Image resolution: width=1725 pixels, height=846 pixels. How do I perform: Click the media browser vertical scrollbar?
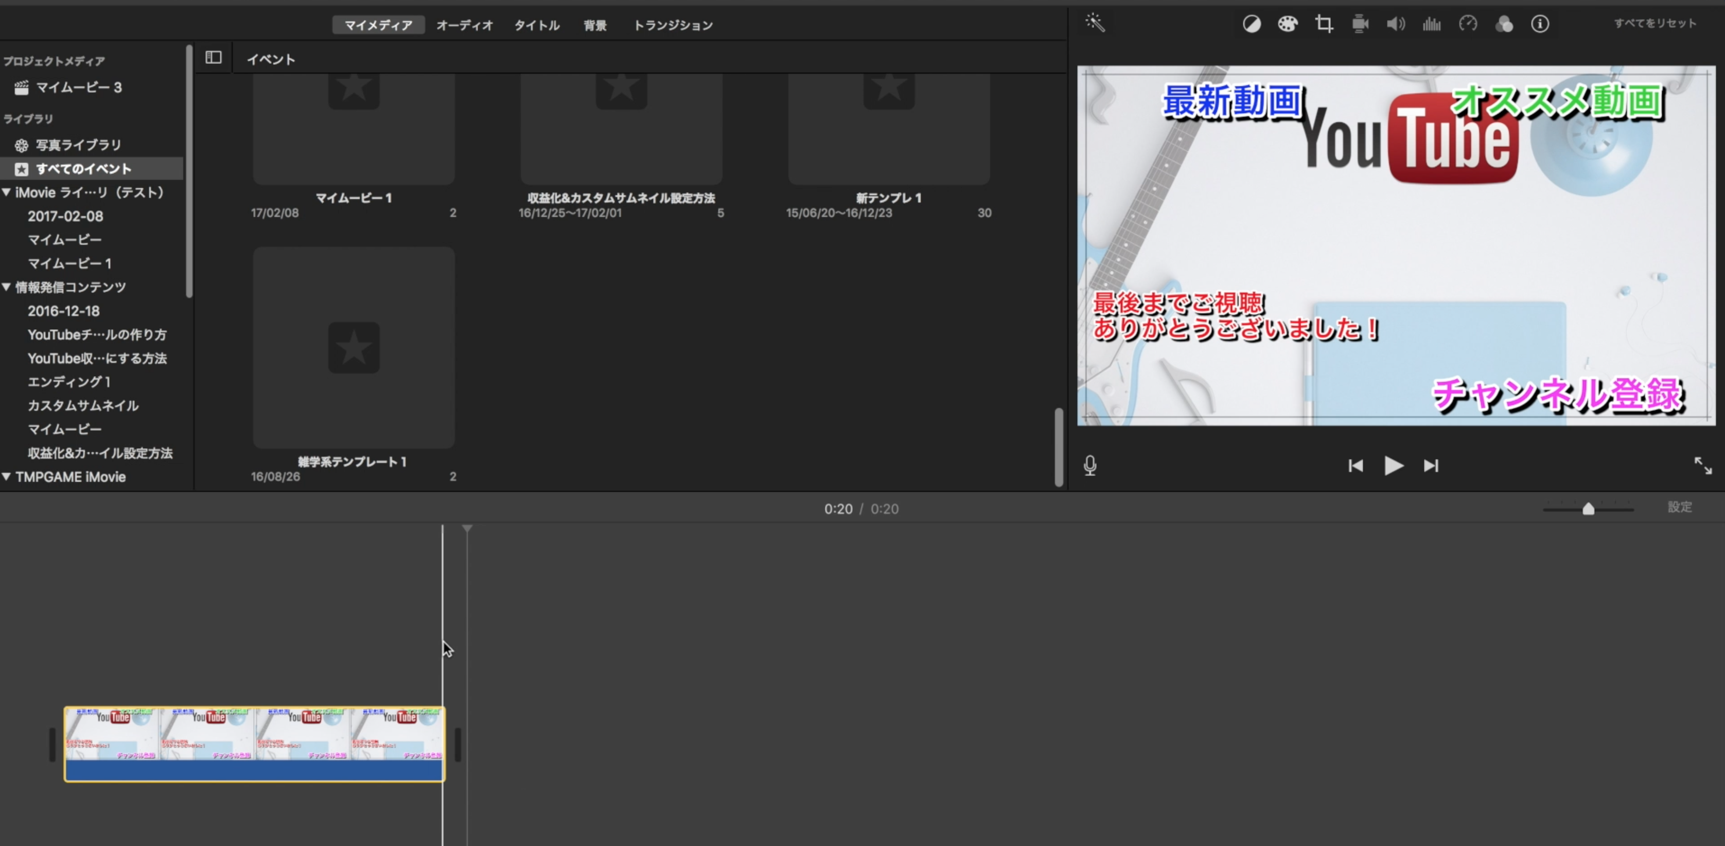click(x=1059, y=447)
